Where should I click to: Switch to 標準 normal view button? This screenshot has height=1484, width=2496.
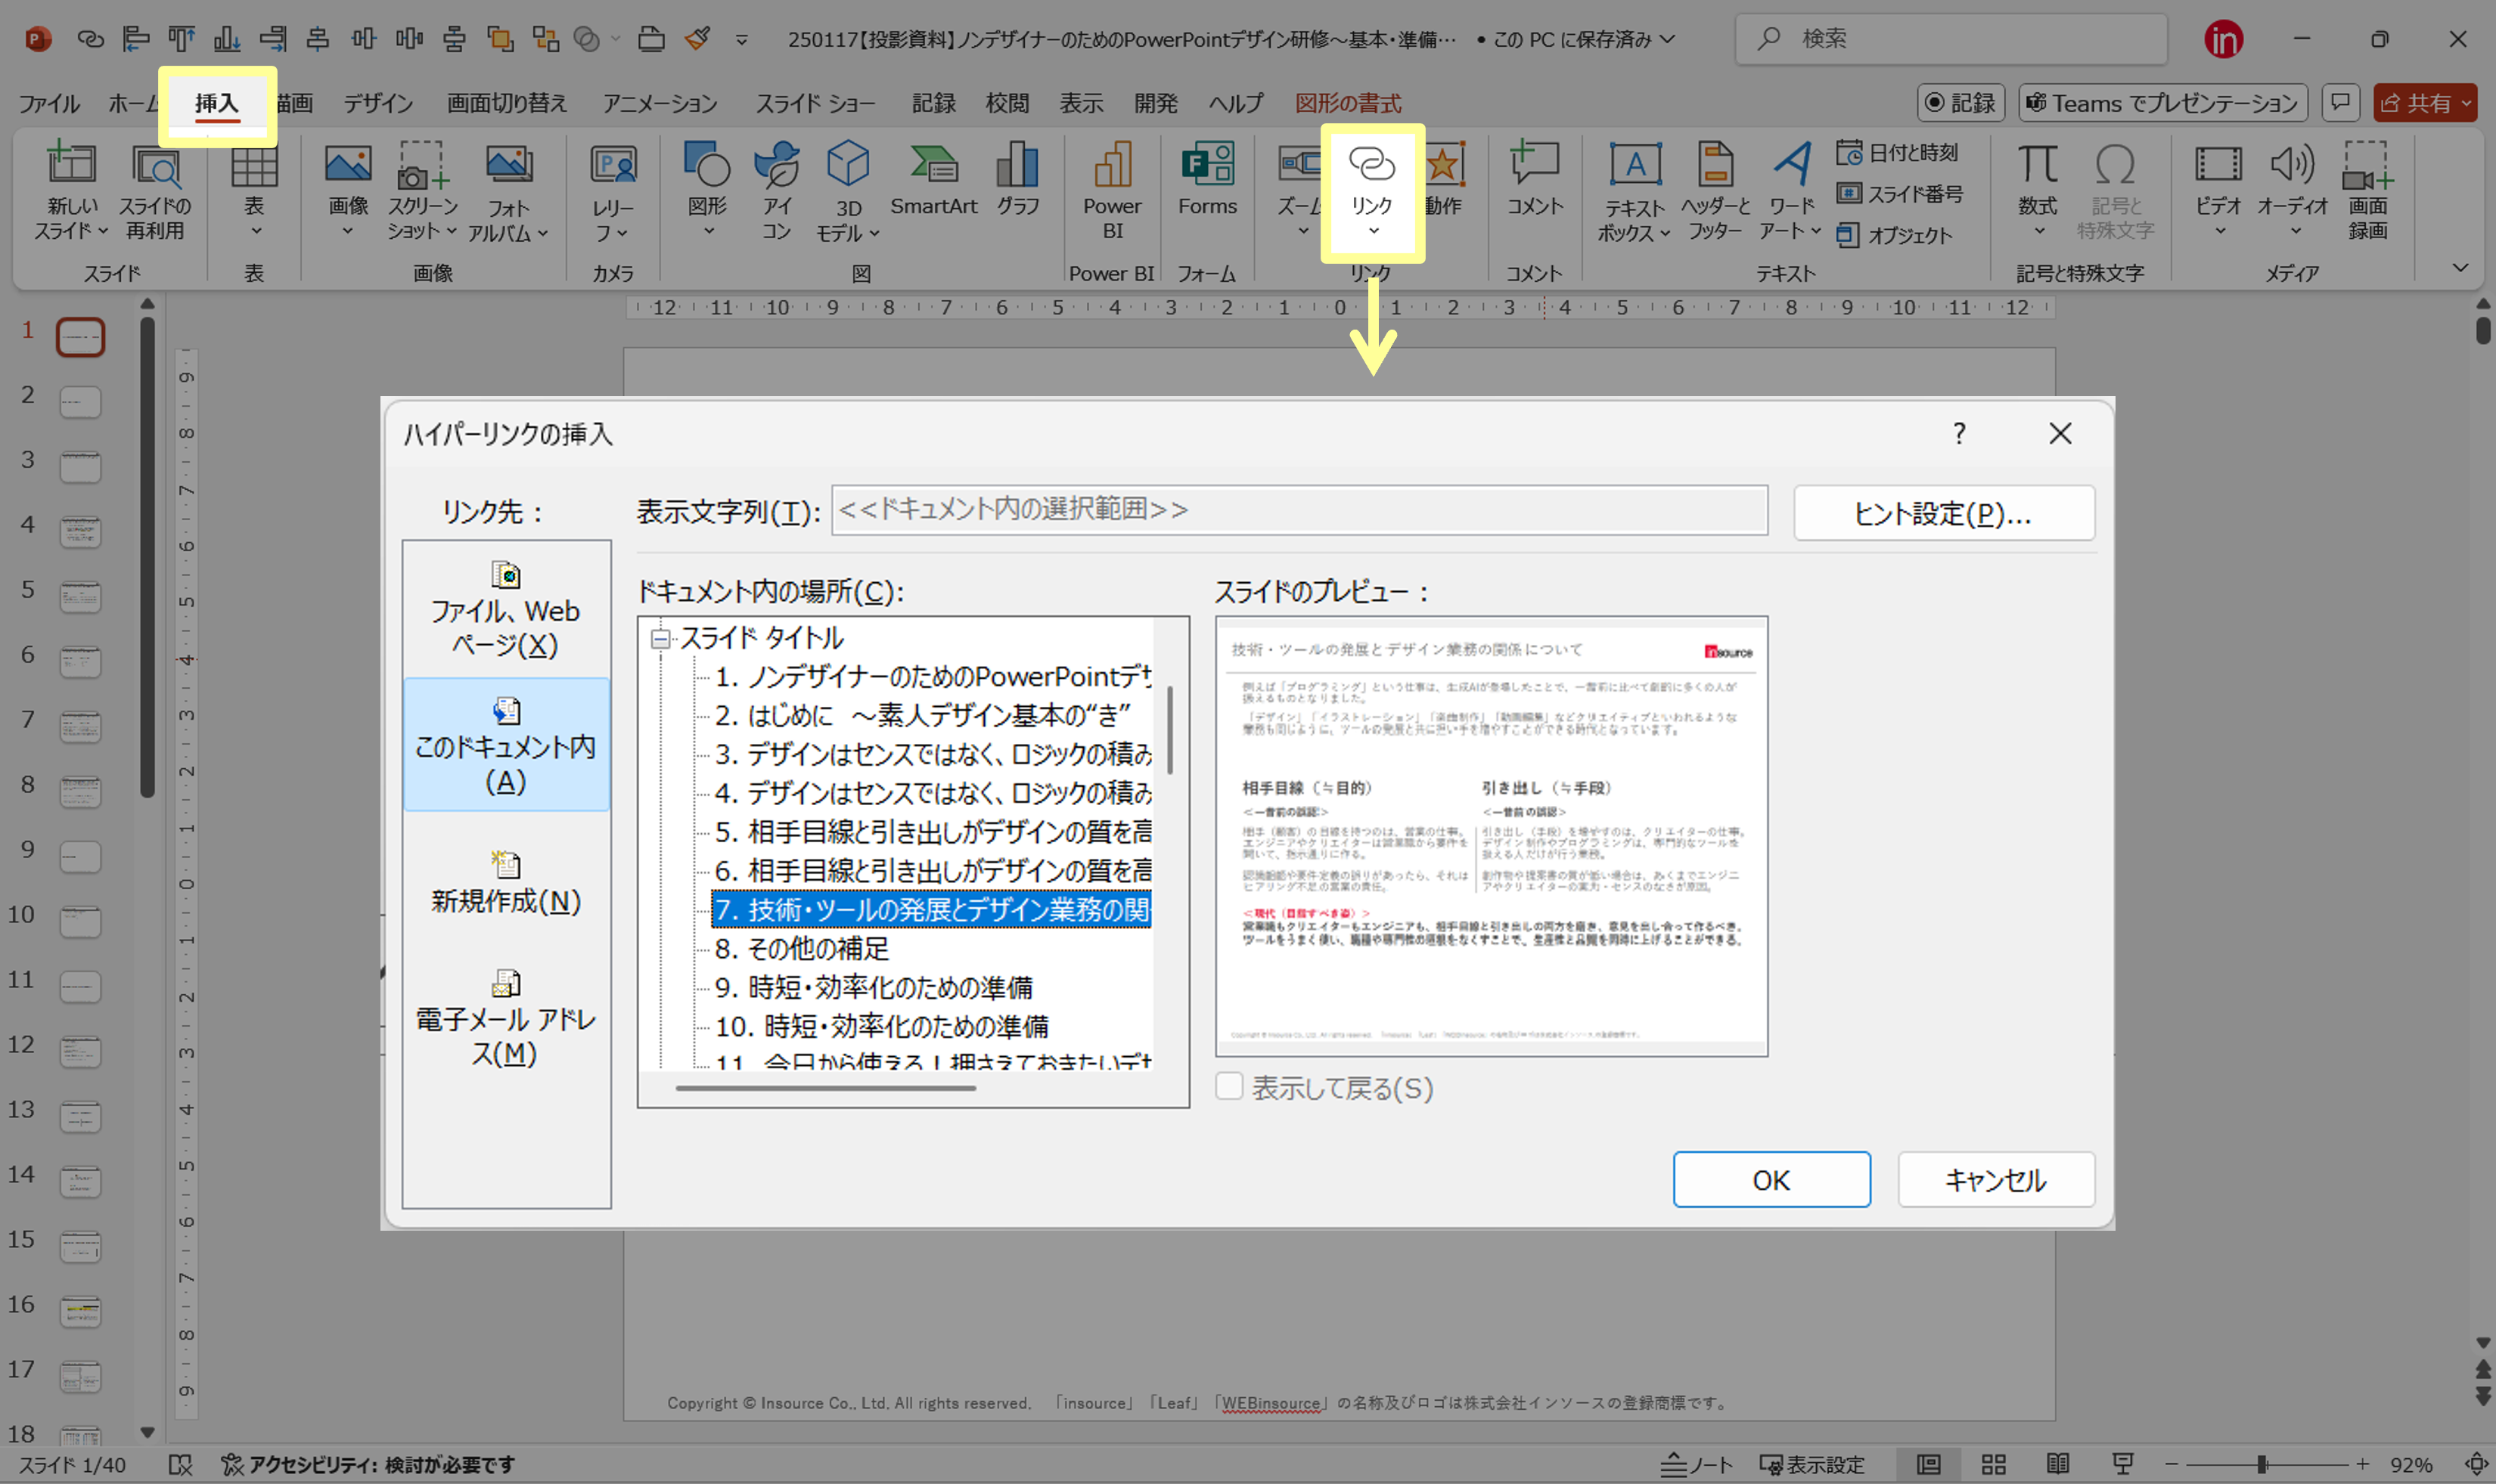1929,1465
